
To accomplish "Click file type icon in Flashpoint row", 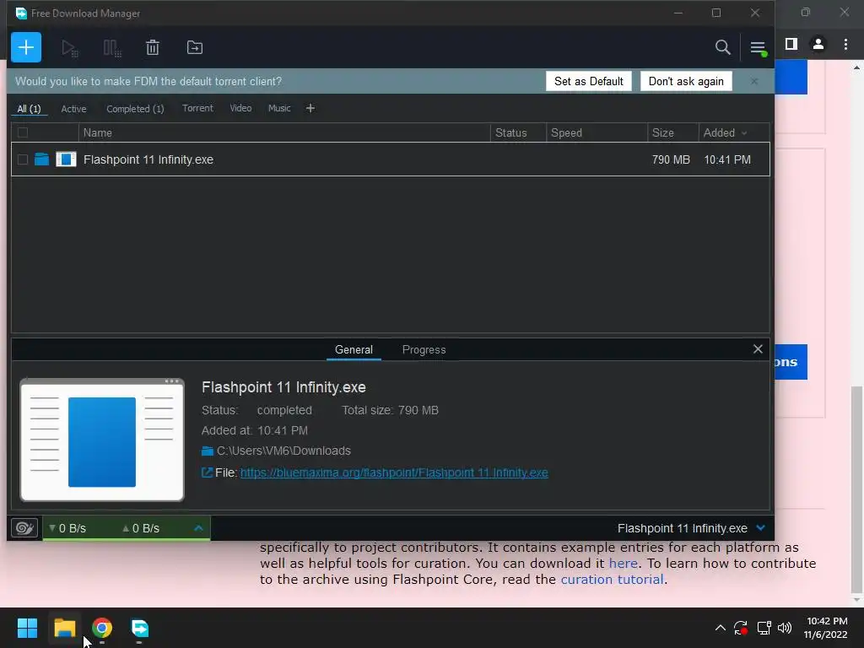I will click(x=66, y=159).
